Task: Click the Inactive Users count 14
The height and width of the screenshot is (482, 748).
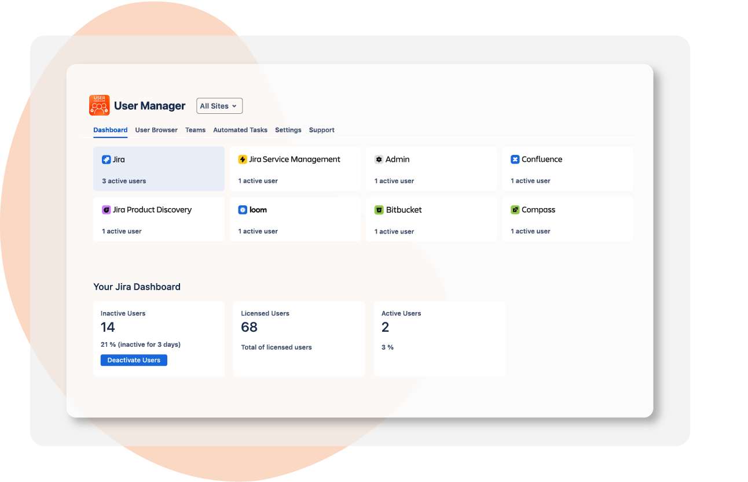Action: click(x=108, y=327)
